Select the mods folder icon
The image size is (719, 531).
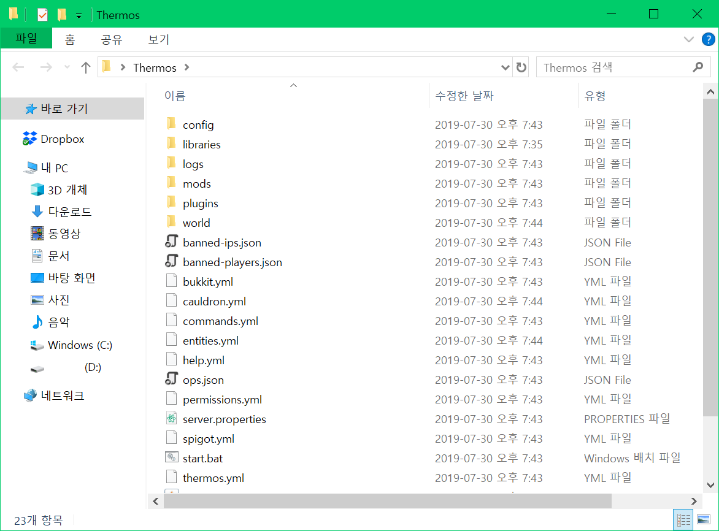[171, 183]
